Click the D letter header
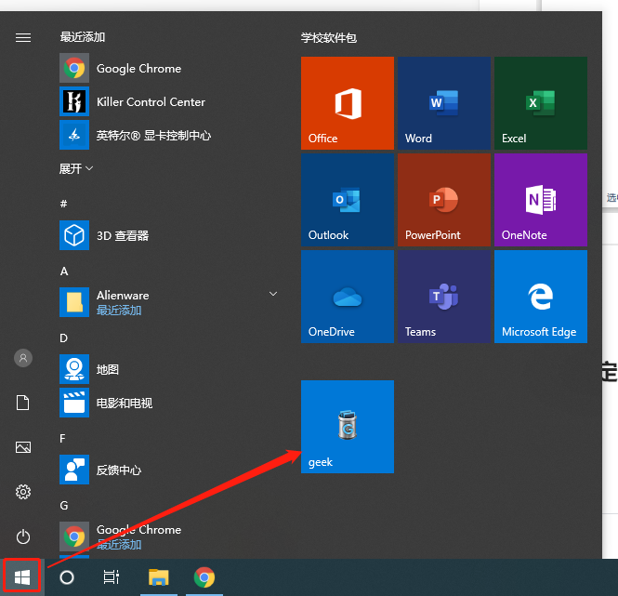 pos(63,338)
